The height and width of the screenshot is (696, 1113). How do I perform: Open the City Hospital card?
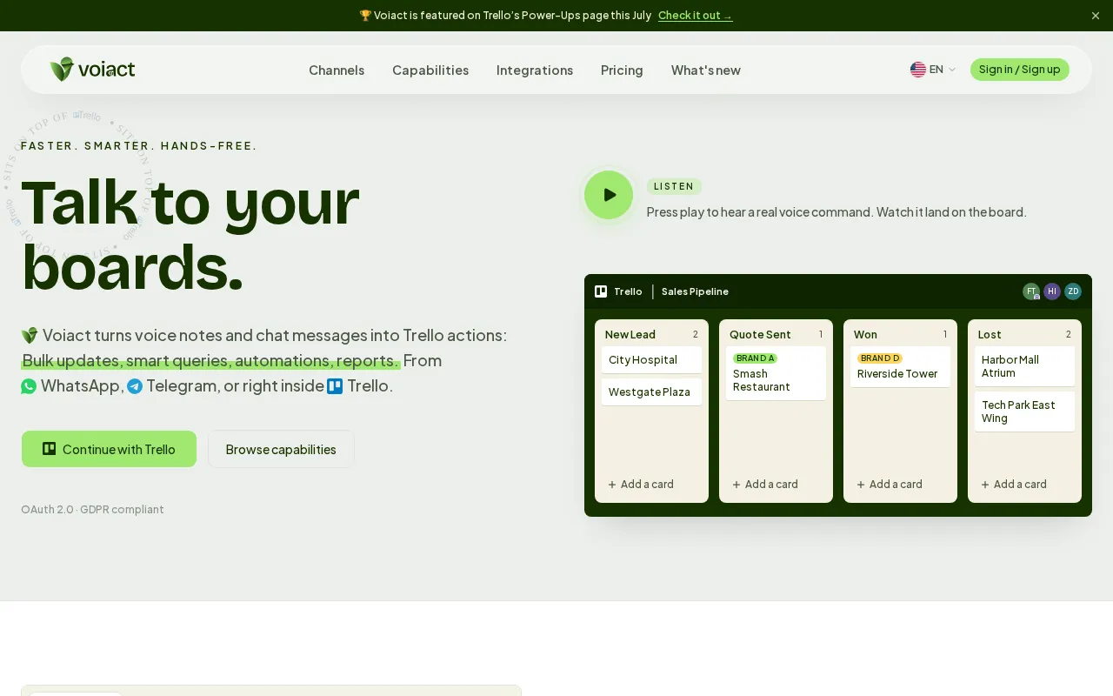pyautogui.click(x=651, y=360)
